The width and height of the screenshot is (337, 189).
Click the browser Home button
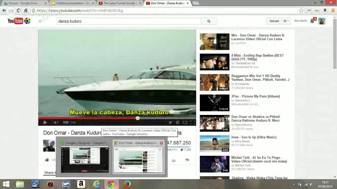pos(26,10)
